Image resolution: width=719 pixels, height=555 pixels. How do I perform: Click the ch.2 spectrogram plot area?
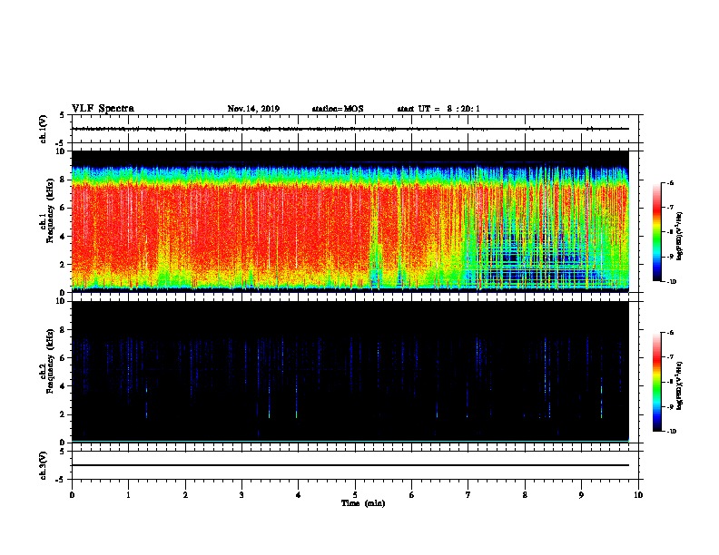pos(350,372)
